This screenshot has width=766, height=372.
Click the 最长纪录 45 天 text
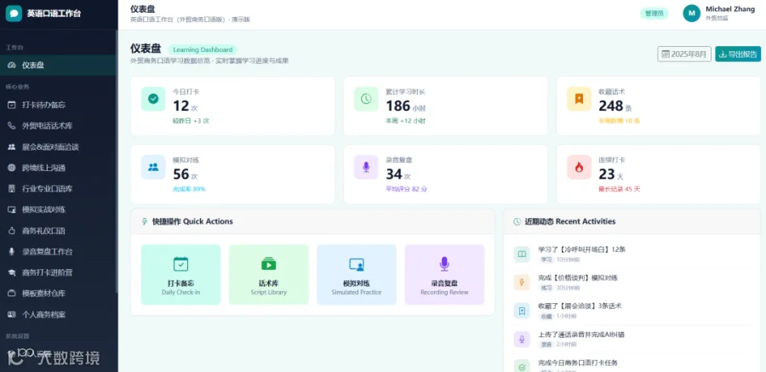pos(619,189)
